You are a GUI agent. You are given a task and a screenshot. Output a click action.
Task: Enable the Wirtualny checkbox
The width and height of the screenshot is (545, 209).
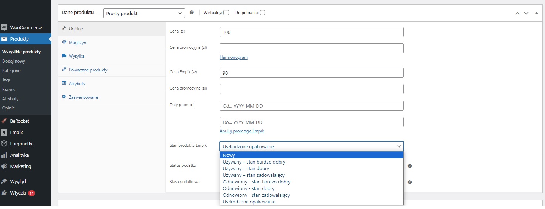[x=226, y=13]
